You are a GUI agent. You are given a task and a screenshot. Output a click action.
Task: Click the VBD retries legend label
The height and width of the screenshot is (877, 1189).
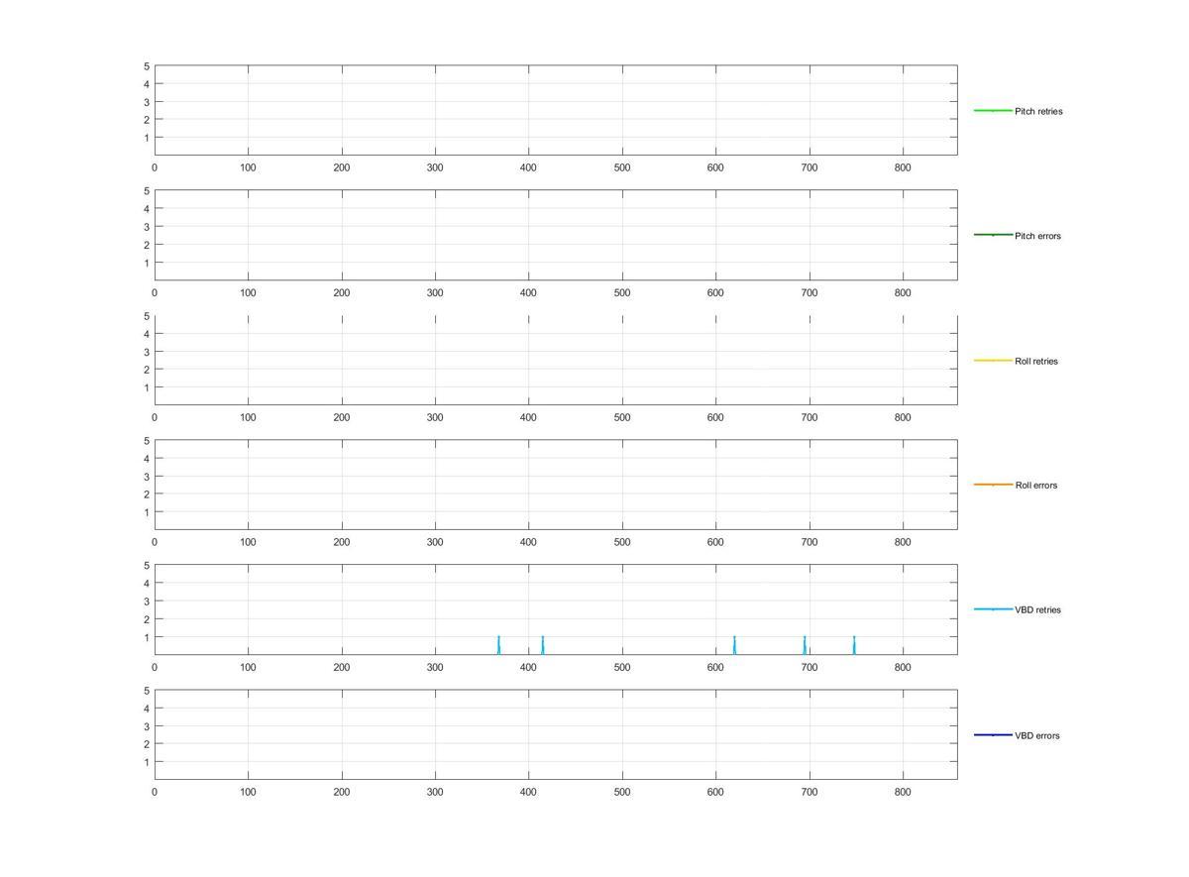pyautogui.click(x=1037, y=609)
